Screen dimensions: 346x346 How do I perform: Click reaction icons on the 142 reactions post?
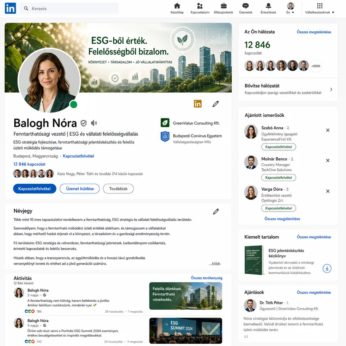point(29,341)
